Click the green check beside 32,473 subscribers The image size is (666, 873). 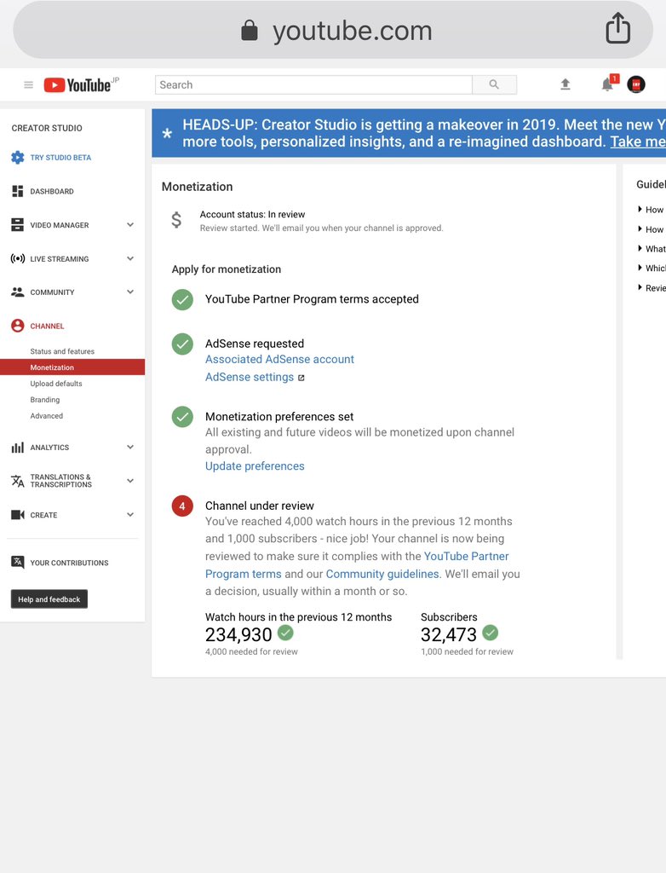pos(491,633)
